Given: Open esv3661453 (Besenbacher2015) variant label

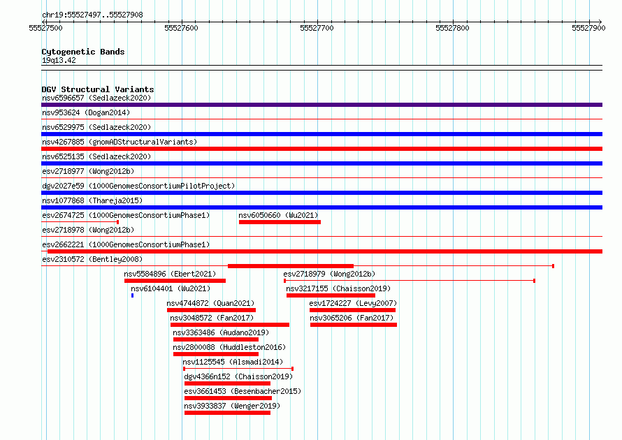Looking at the screenshot, I should 243,391.
